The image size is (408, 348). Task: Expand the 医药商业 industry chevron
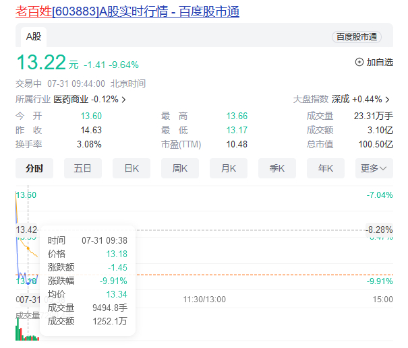[123, 100]
